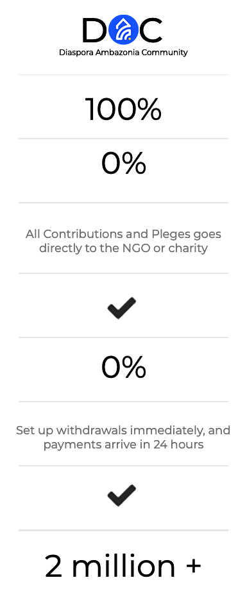
Task: Click the divider between withdrawals text and checkmark
Action: (x=123, y=466)
